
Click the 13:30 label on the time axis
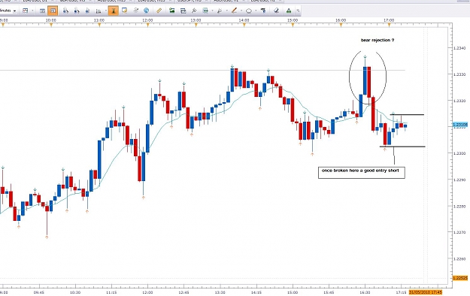click(x=220, y=292)
